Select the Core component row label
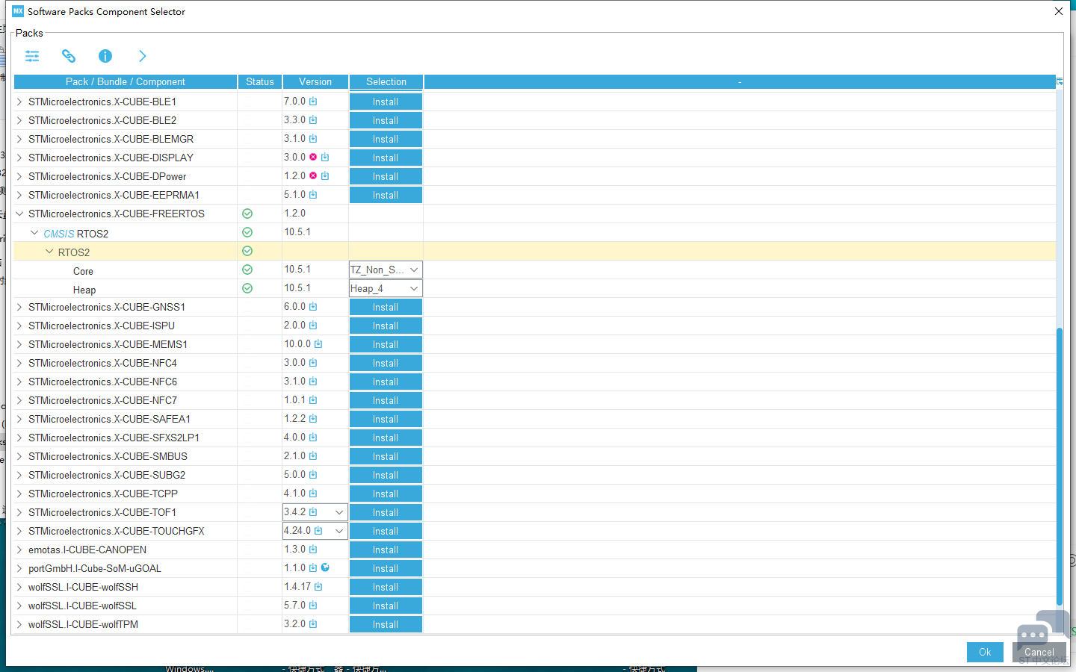Screen dimensions: 1076x672 (x=83, y=271)
